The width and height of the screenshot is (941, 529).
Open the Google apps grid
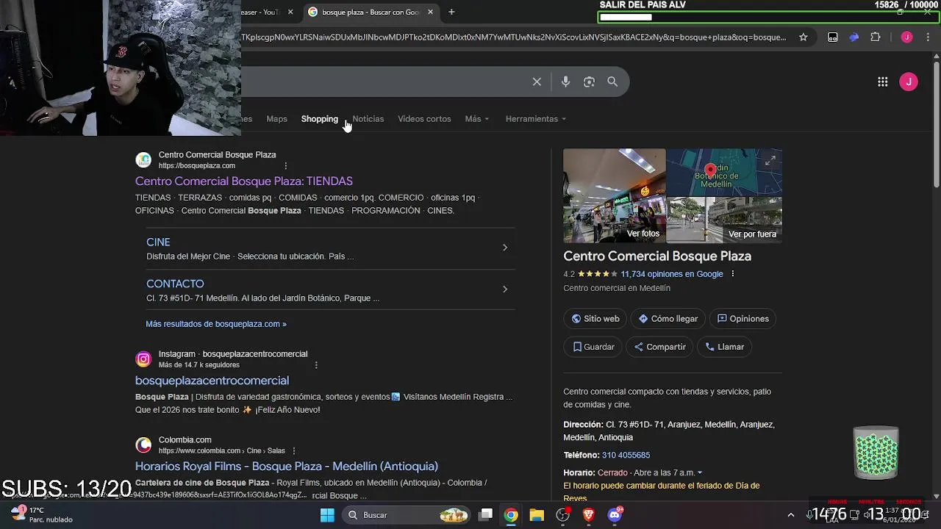click(882, 82)
